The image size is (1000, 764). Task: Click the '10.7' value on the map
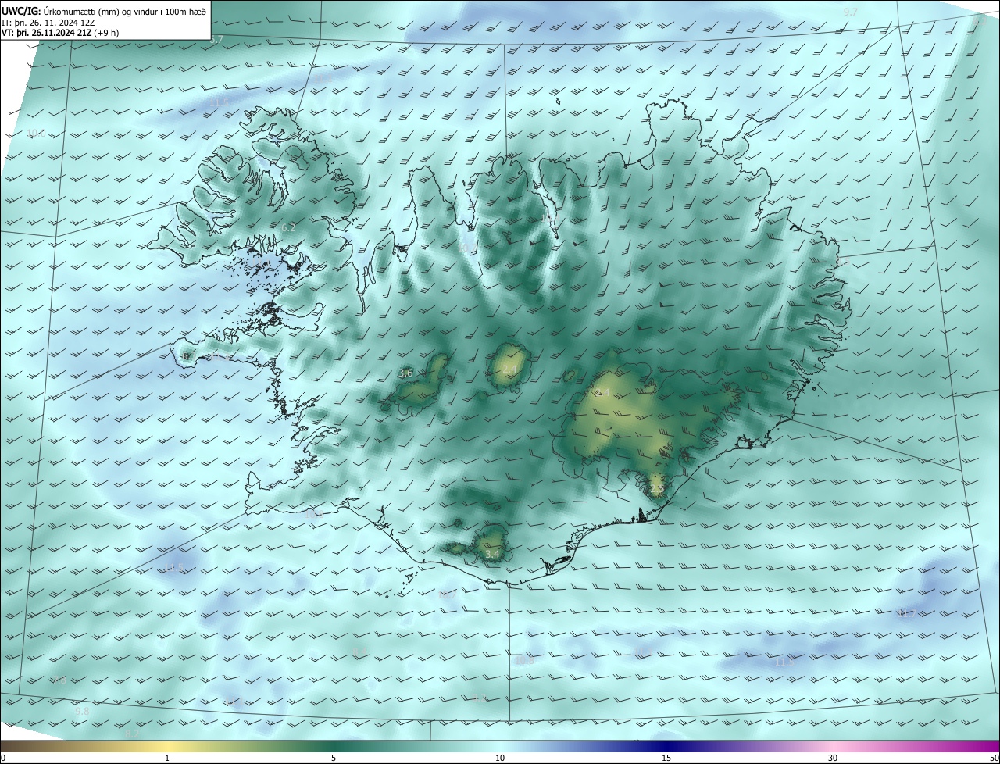447,595
